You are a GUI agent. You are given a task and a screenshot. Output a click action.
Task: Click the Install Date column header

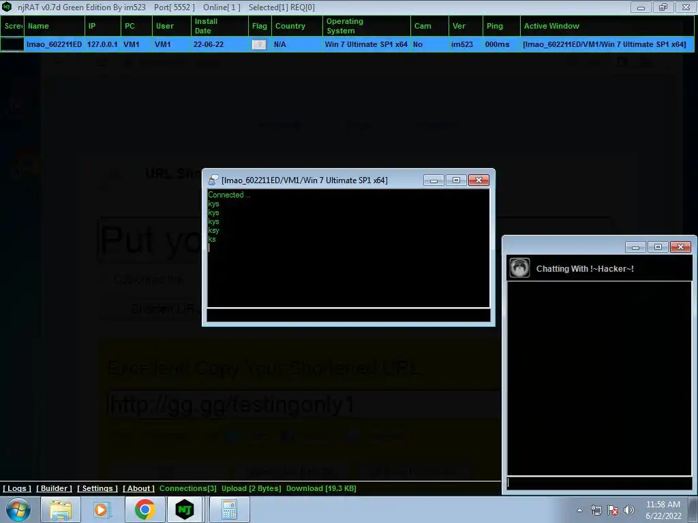[220, 26]
